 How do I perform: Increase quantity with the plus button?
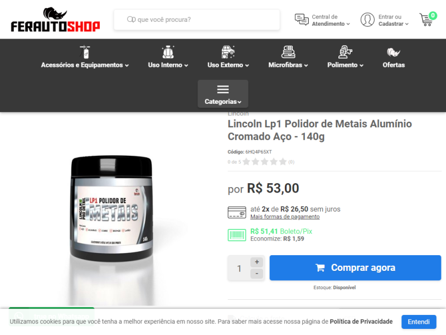[256, 262]
